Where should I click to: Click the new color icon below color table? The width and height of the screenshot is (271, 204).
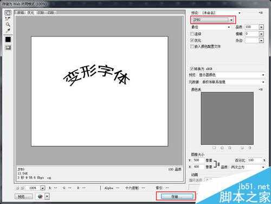[242, 148]
